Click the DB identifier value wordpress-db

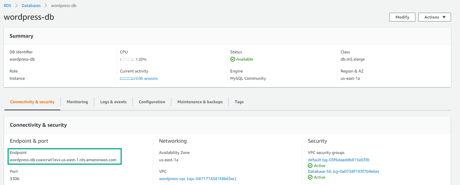[22, 59]
